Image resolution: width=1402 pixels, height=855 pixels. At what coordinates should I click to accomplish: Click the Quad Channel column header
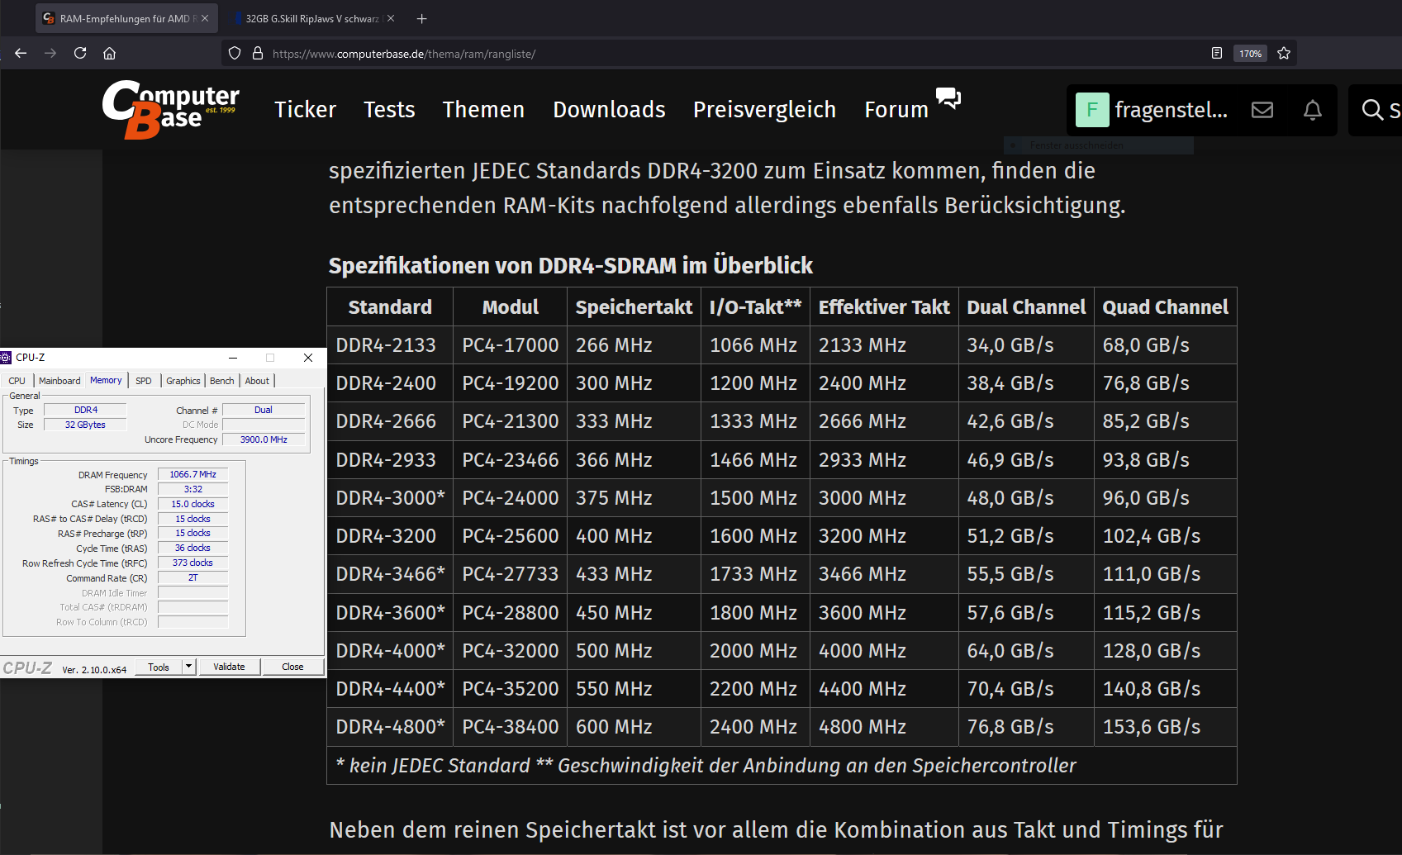click(1165, 307)
